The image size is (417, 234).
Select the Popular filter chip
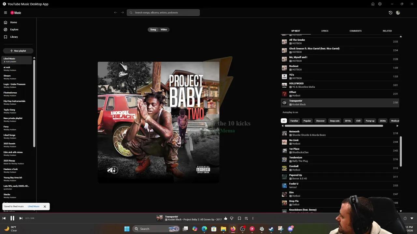coord(307,121)
